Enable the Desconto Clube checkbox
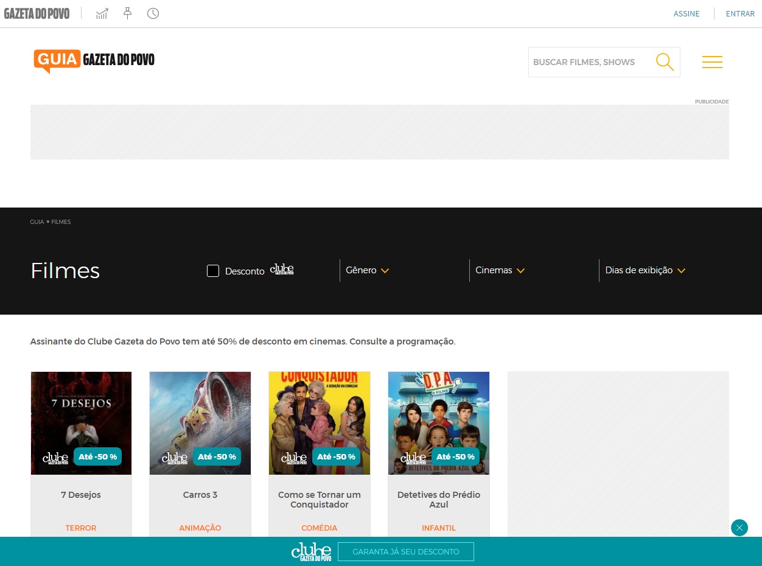This screenshot has height=566, width=762. point(213,271)
